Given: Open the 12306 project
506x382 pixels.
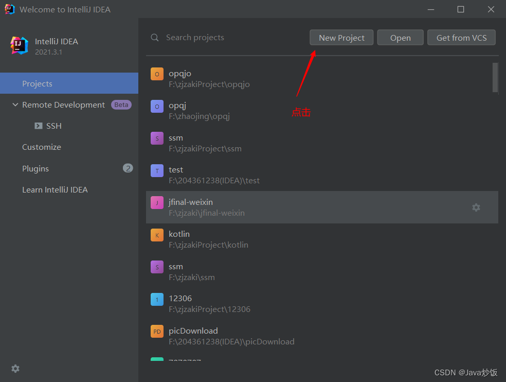Looking at the screenshot, I should (x=322, y=303).
